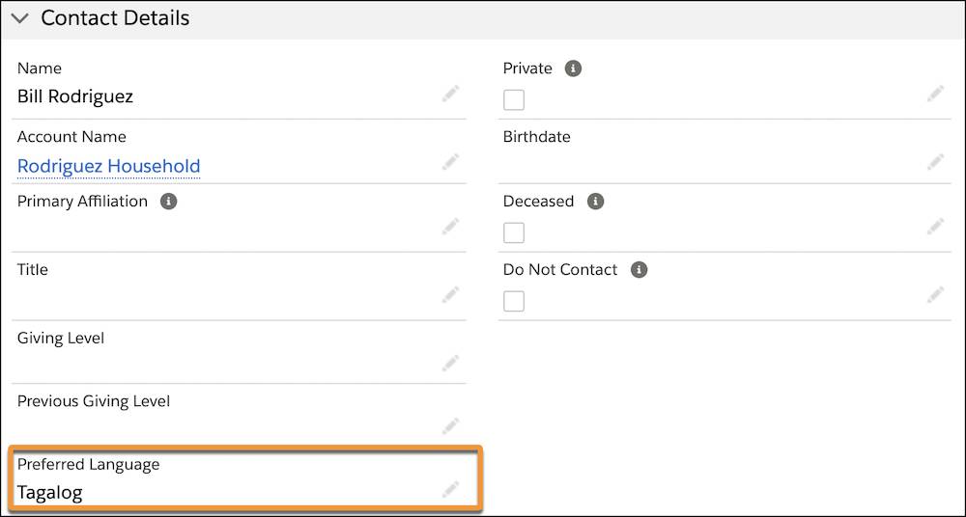Click the Tagalog preferred language value
The image size is (966, 517).
point(50,493)
